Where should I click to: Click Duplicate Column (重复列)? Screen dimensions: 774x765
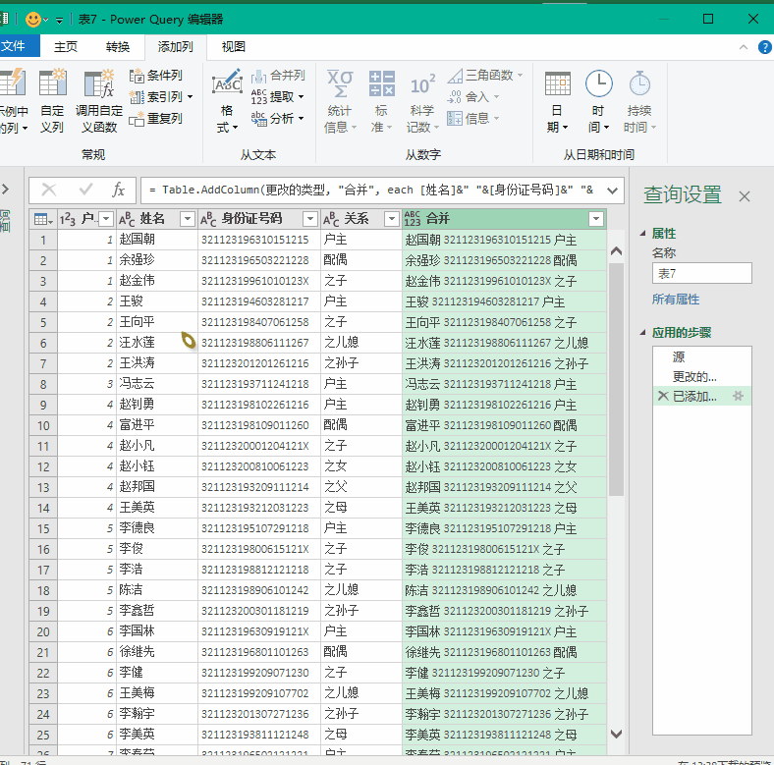click(x=156, y=119)
